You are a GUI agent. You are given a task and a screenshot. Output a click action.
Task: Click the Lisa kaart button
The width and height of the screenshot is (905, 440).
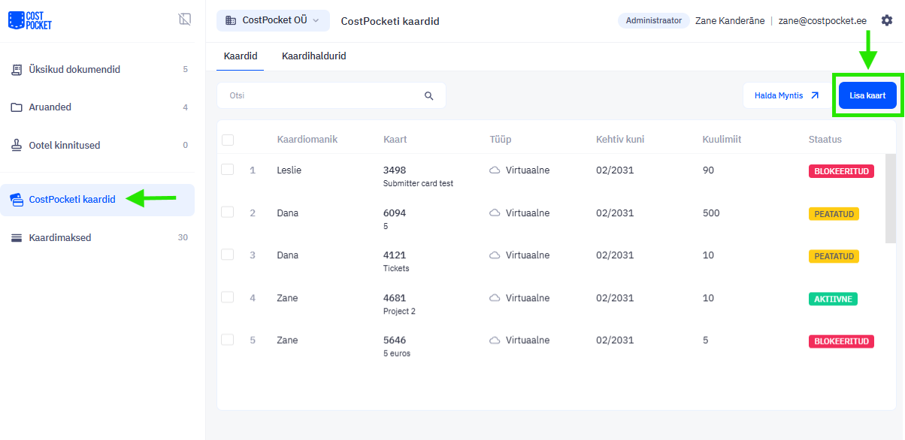pos(867,96)
